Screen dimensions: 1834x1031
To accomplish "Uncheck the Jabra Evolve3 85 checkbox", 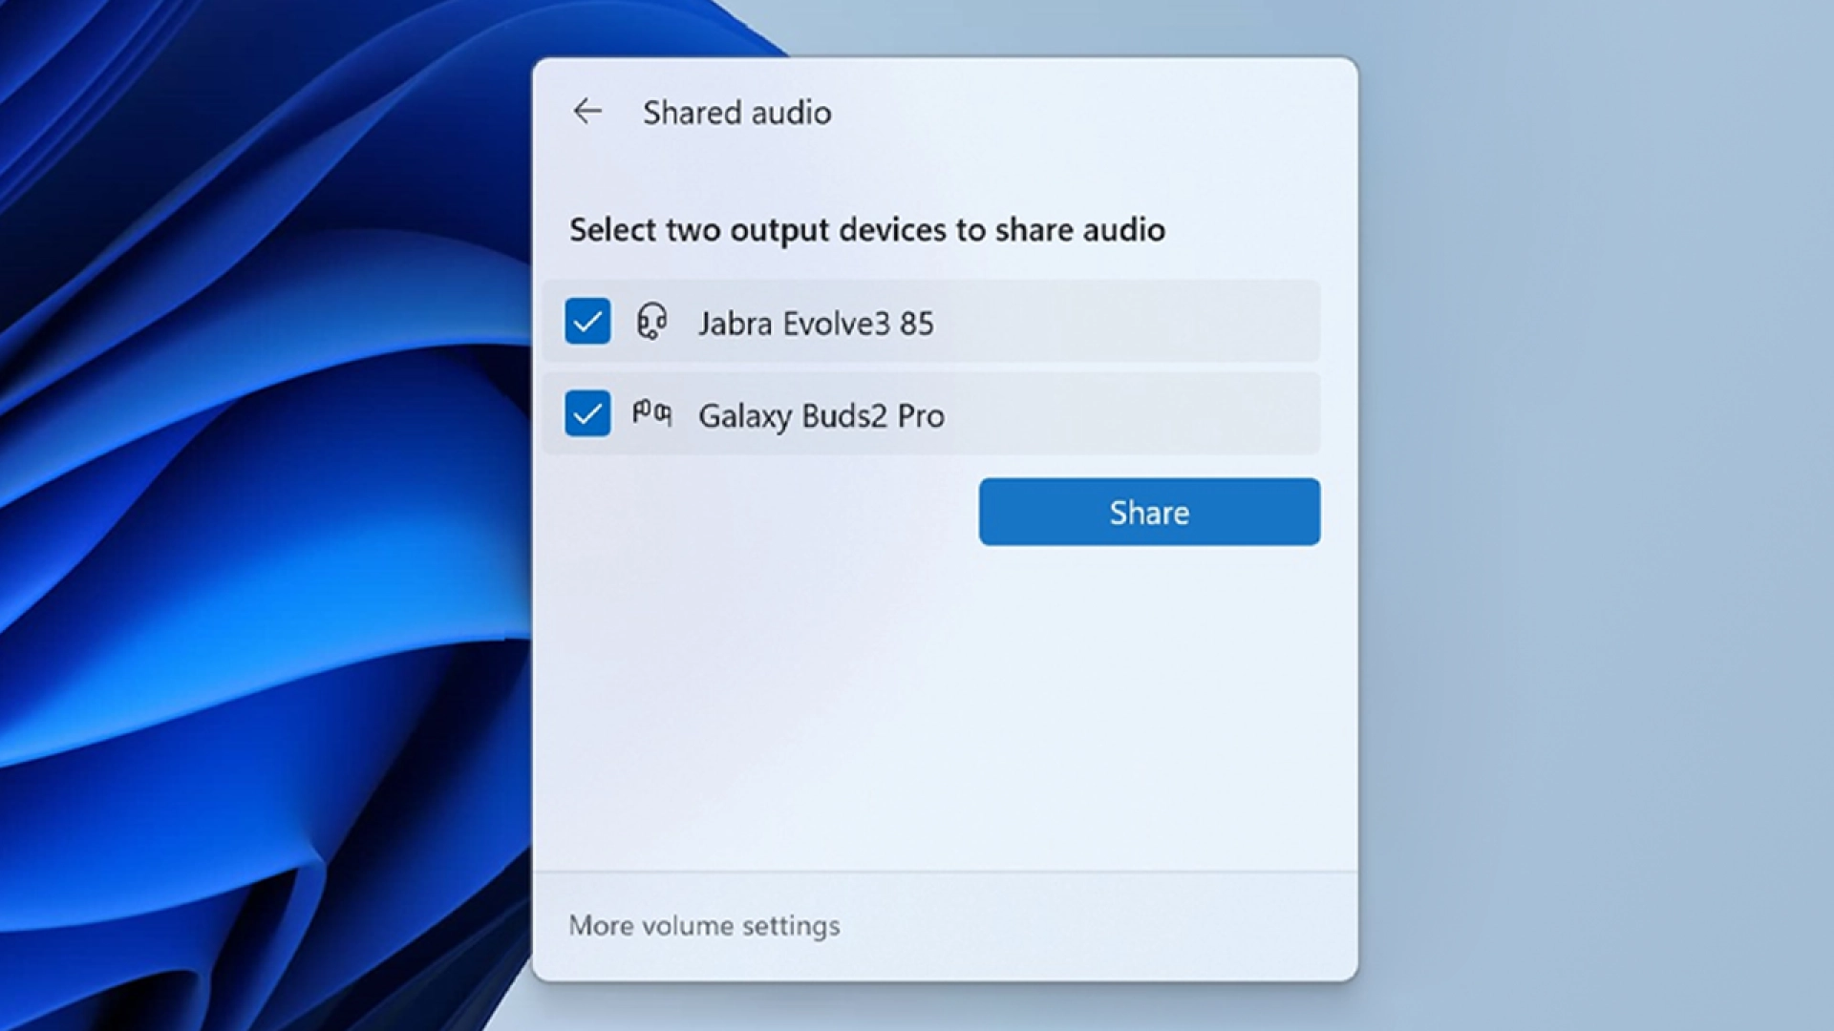I will 587,322.
